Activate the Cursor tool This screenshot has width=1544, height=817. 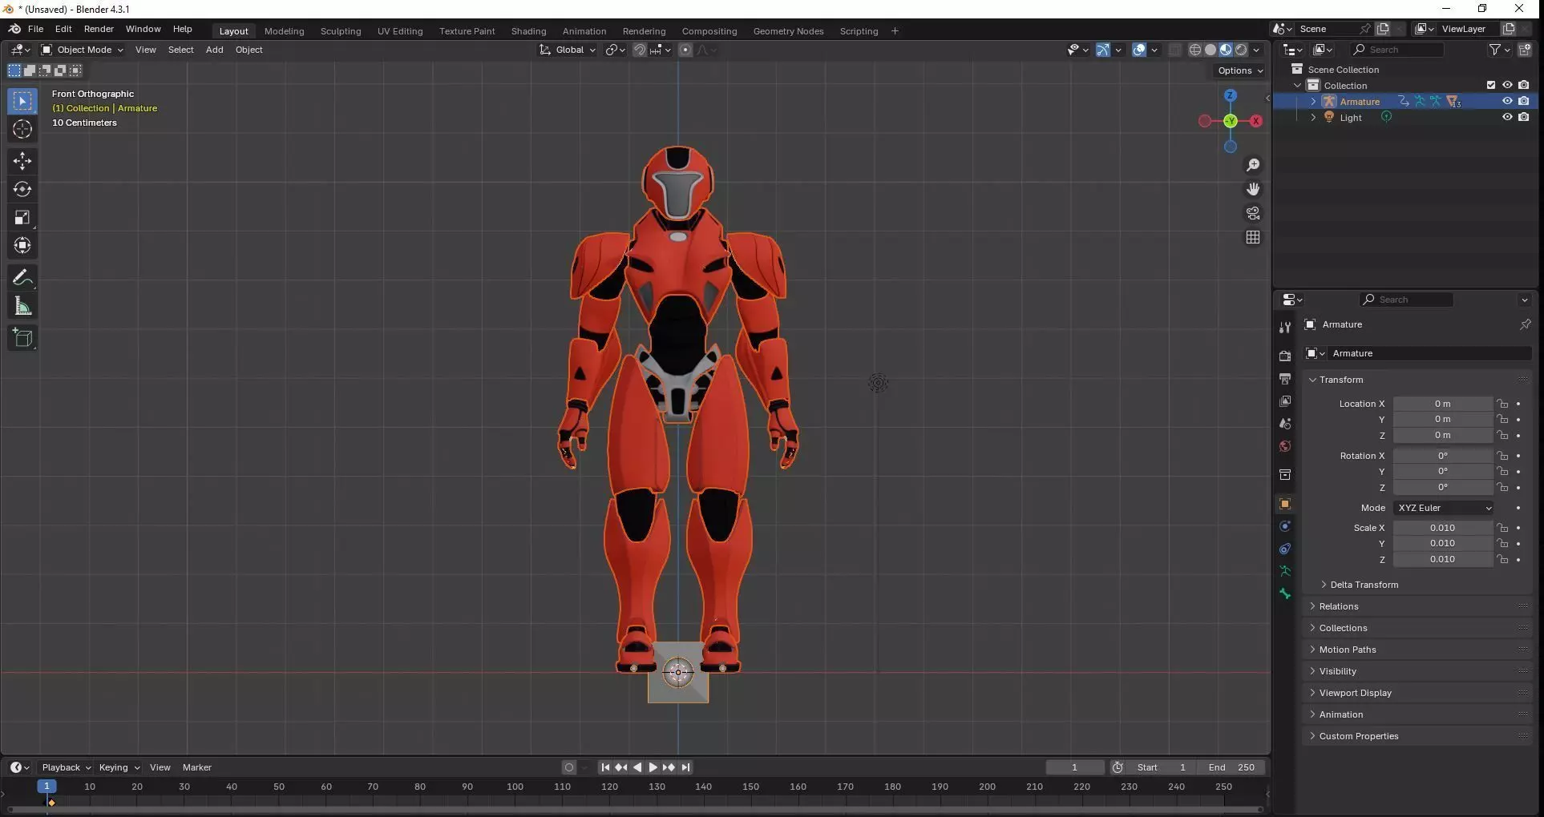point(22,129)
